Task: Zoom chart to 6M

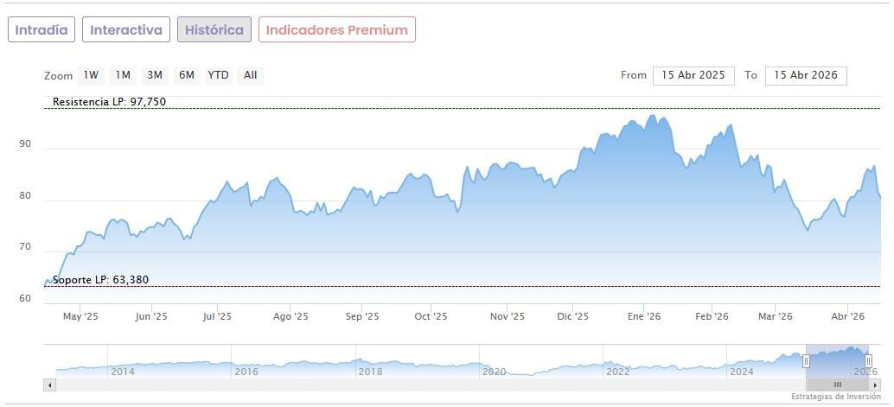Action: 186,75
